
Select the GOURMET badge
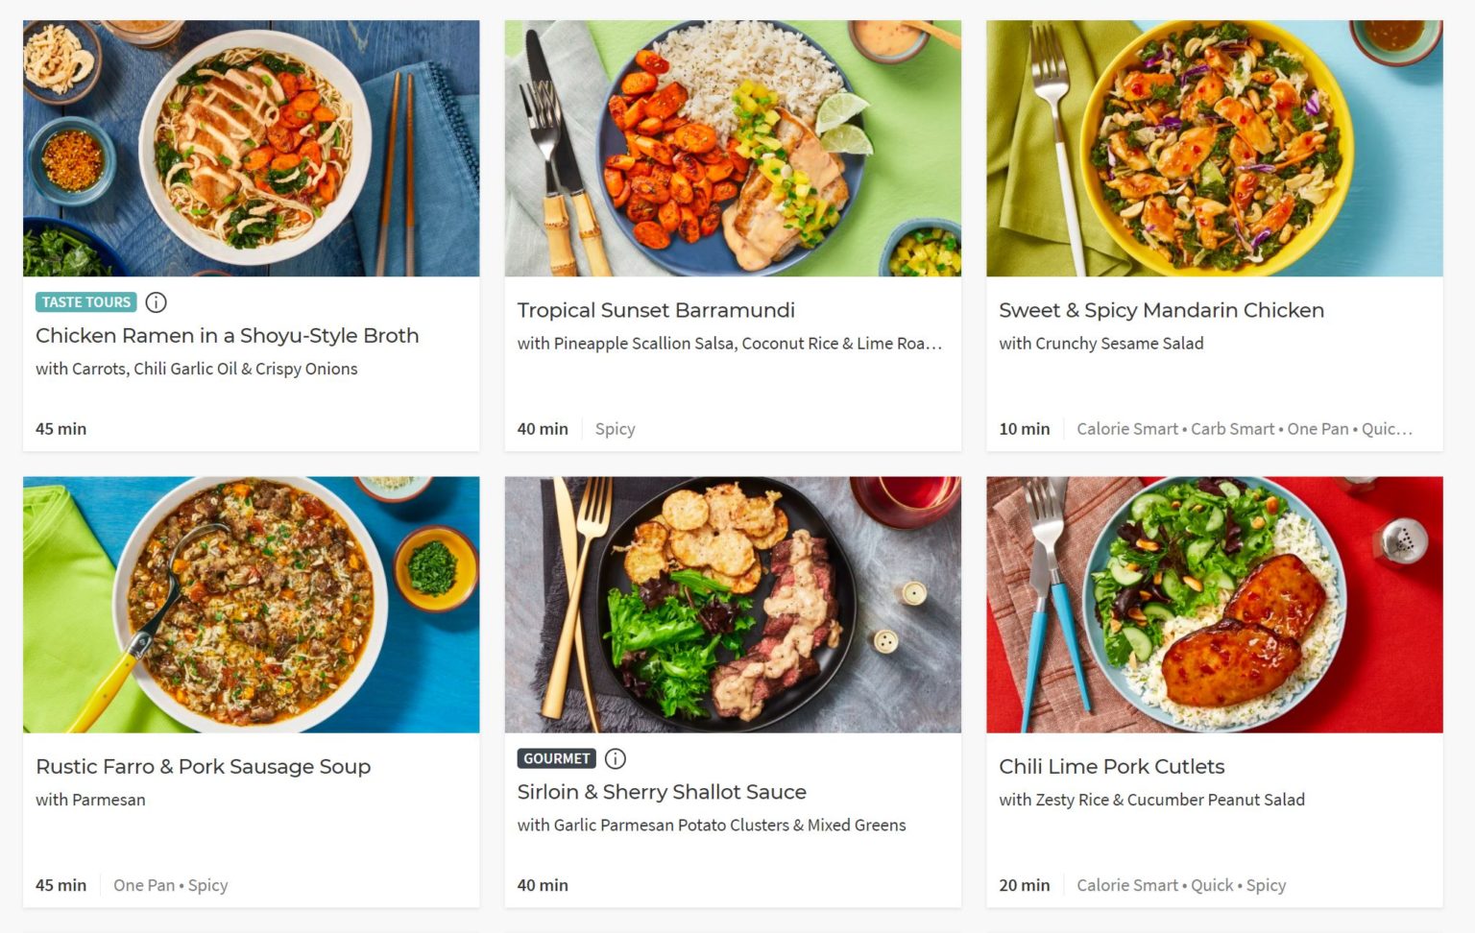(556, 758)
